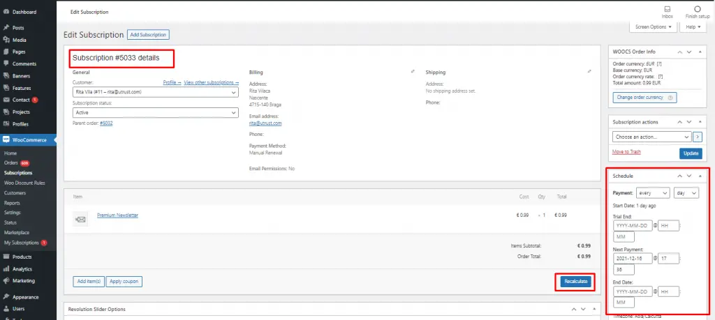Click the Banners icon in sidebar
This screenshot has width=715, height=320.
point(6,76)
